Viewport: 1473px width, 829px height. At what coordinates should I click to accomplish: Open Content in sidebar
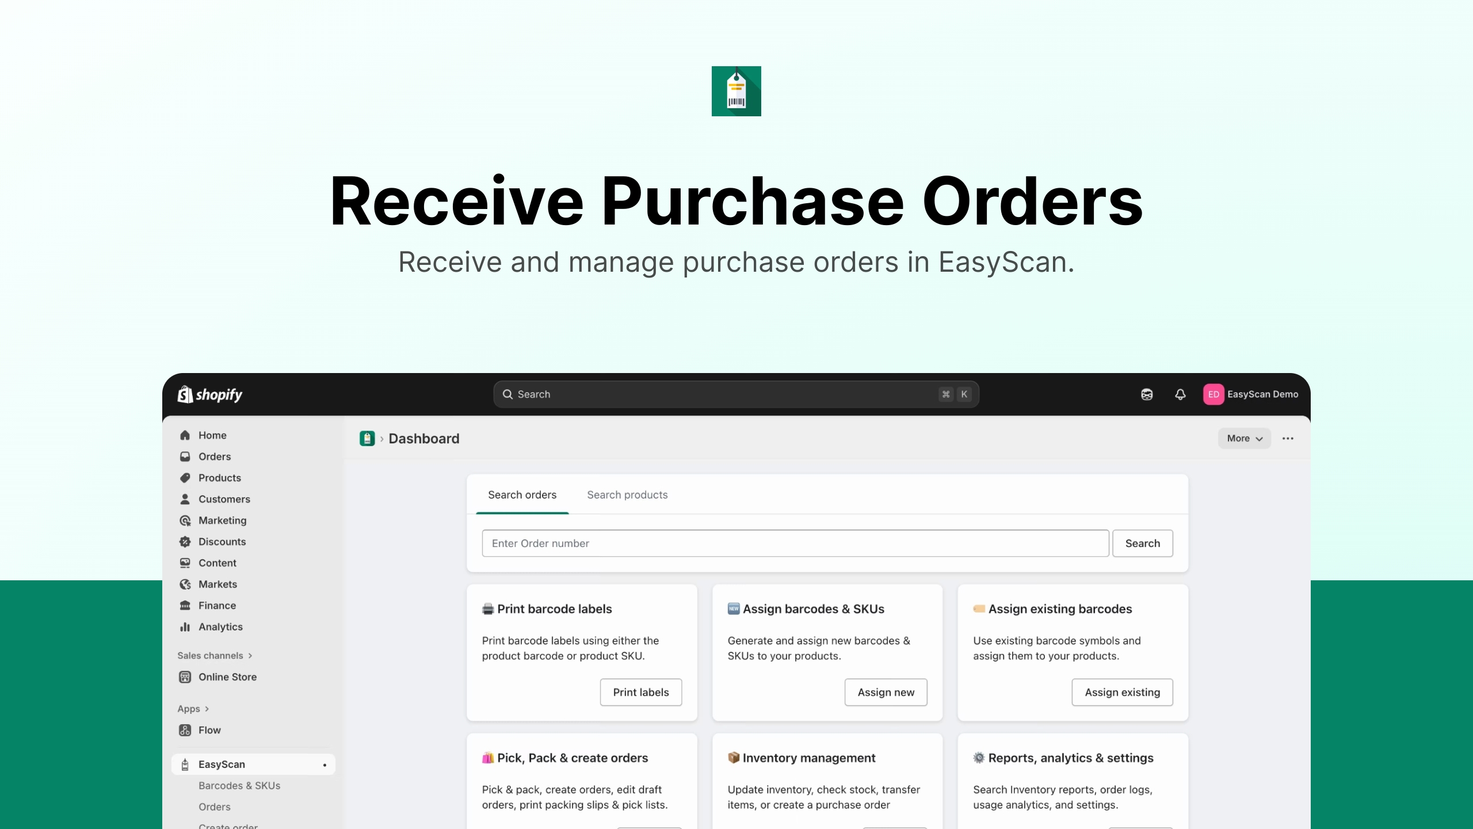point(217,563)
